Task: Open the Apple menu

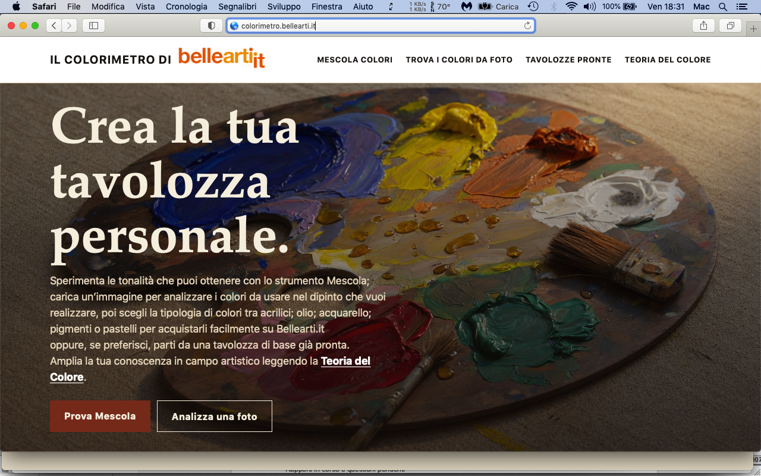Action: [x=16, y=7]
